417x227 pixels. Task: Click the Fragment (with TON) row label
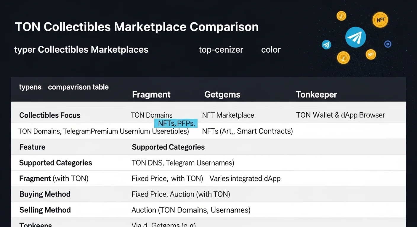54,179
